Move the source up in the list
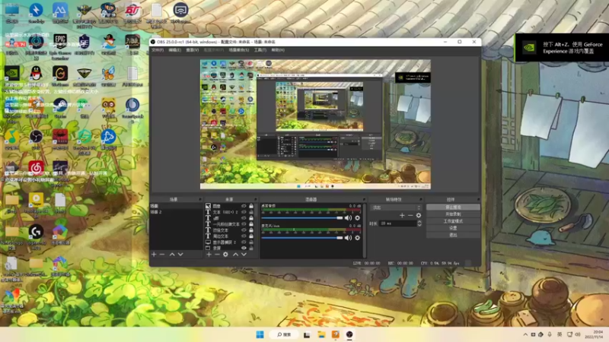Image resolution: width=609 pixels, height=342 pixels. pyautogui.click(x=235, y=255)
